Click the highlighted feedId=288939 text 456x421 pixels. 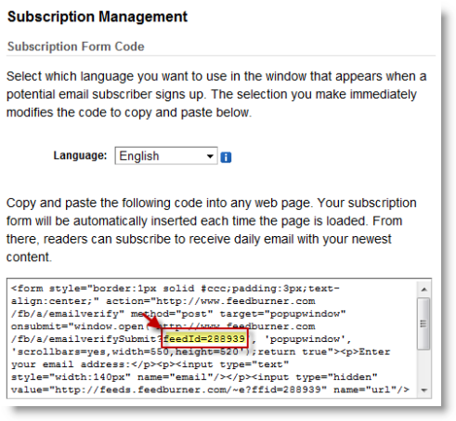[x=204, y=338]
